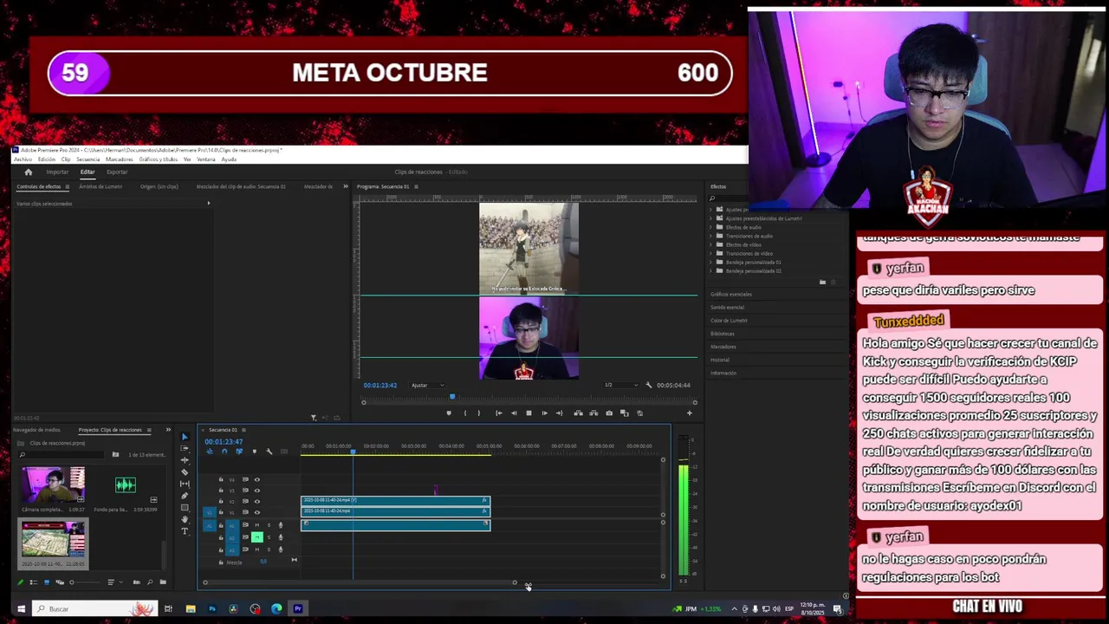Click Mark Out in Program Monitor
The width and height of the screenshot is (1109, 624).
(x=478, y=413)
